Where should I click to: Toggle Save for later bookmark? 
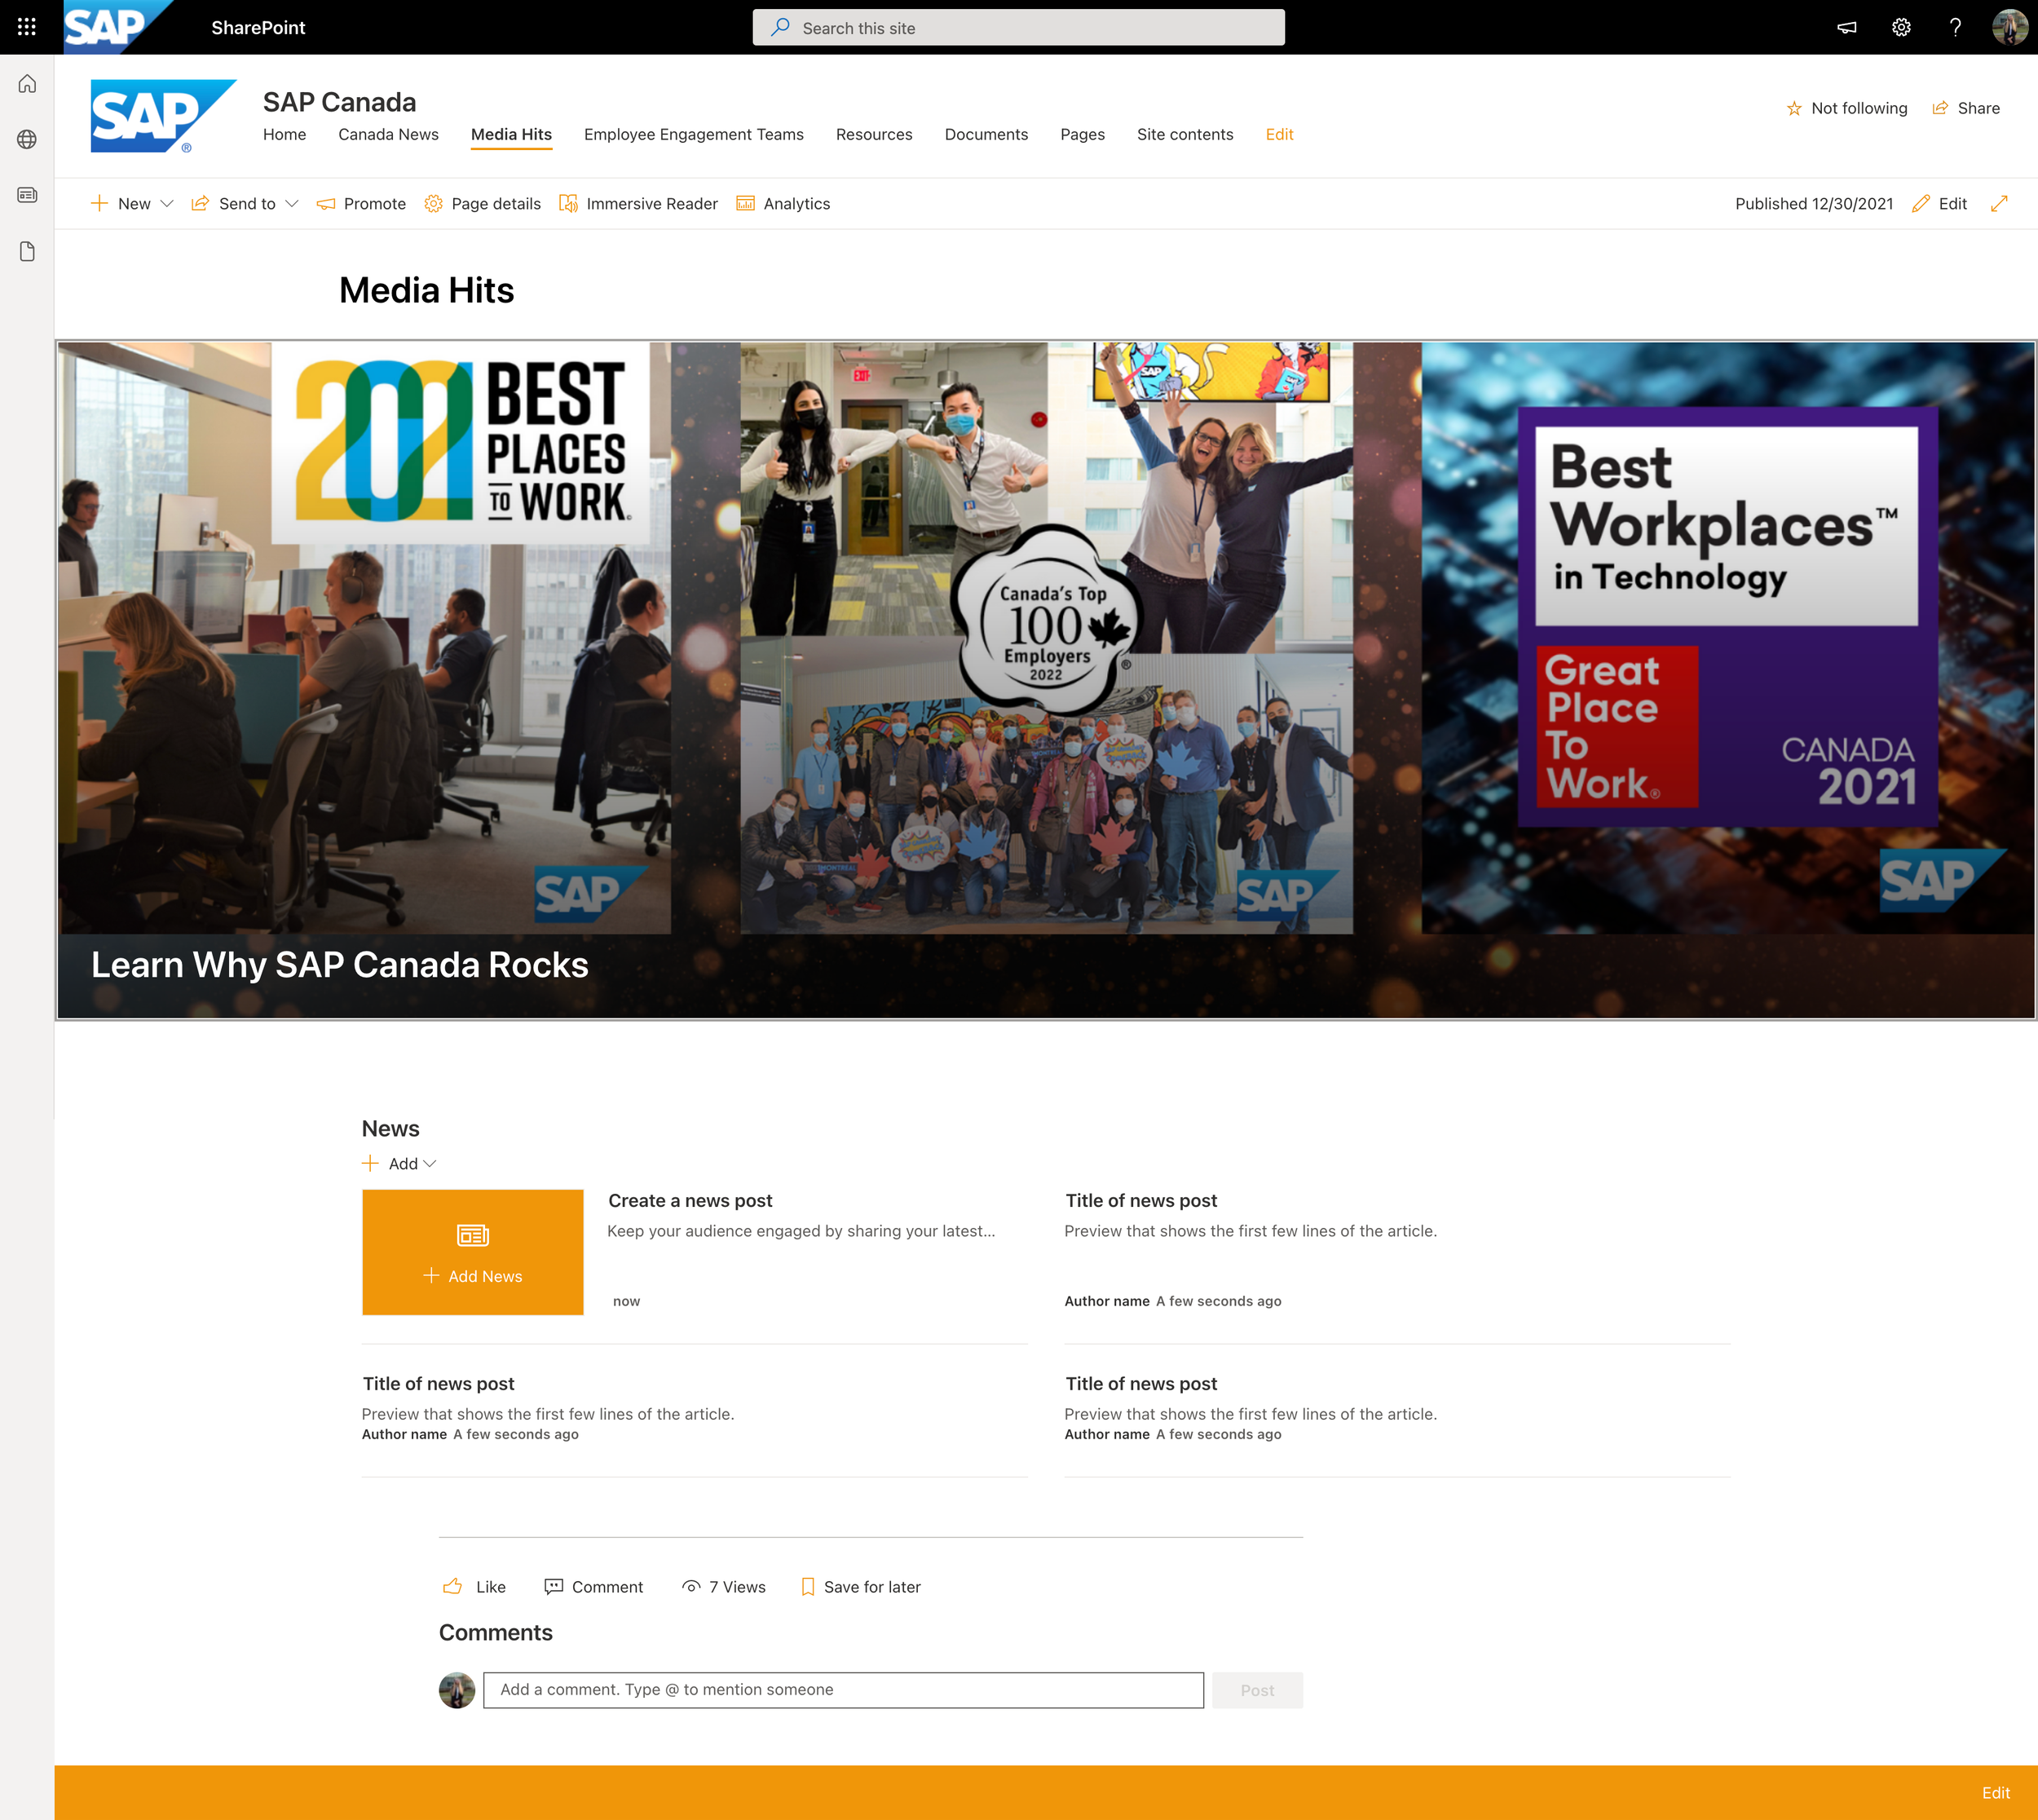point(861,1587)
